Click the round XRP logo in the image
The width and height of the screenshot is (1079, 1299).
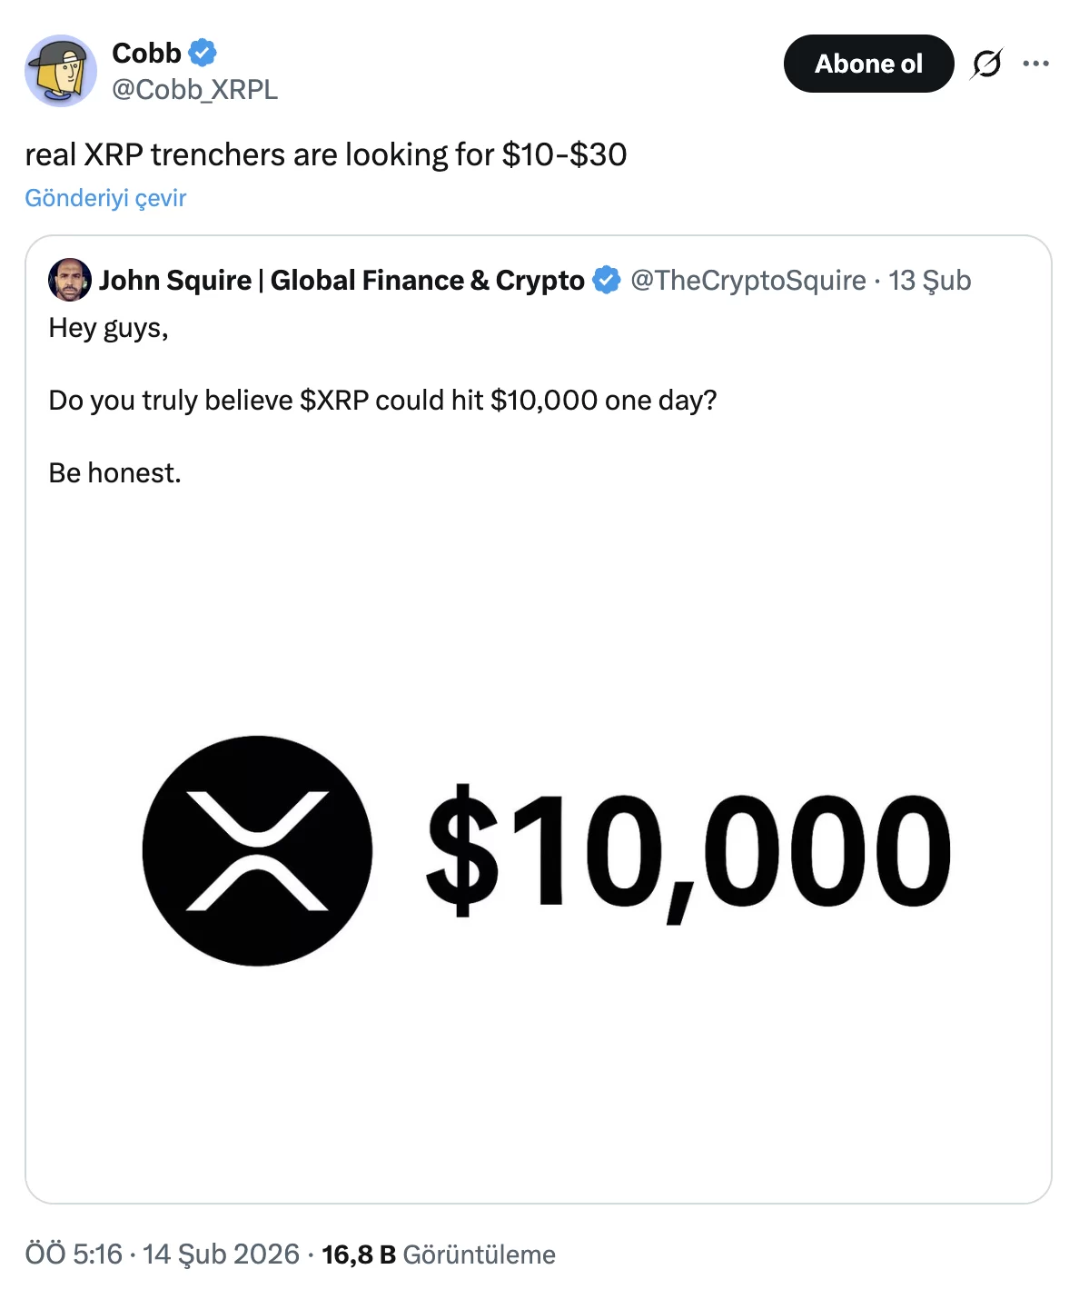pos(258,850)
